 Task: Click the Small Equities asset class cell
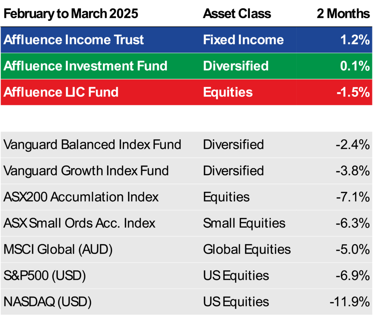[x=244, y=223]
